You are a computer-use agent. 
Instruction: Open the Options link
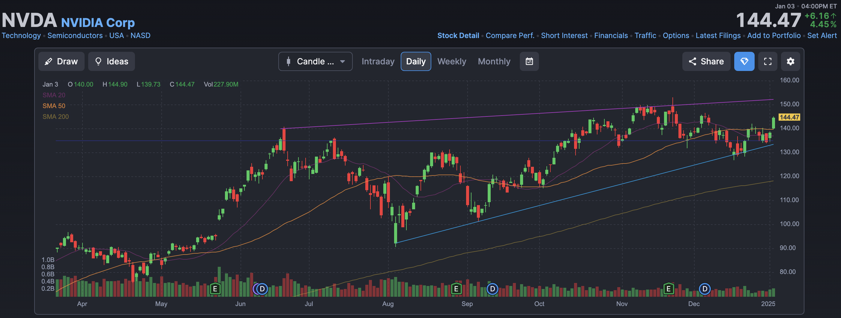tap(676, 36)
